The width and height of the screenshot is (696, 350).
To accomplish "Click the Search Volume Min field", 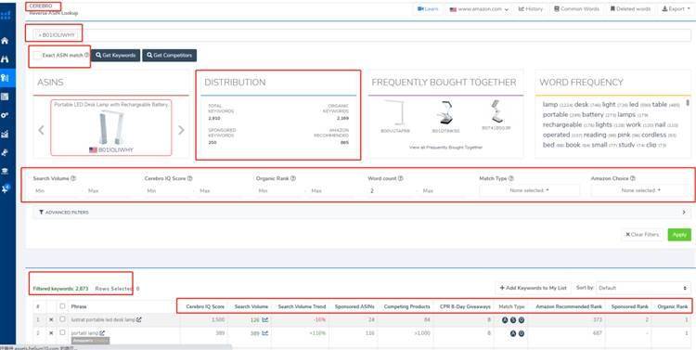I will pos(57,190).
